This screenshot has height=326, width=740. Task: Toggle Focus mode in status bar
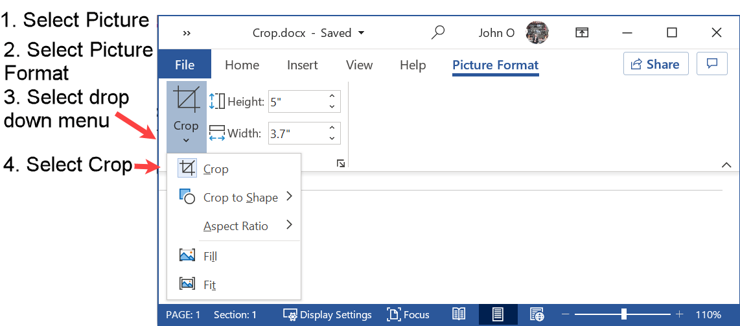408,314
